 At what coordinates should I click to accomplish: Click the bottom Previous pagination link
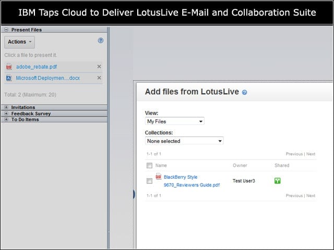pos(294,196)
